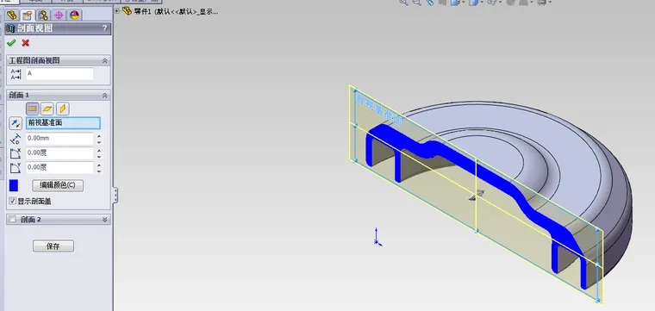The width and height of the screenshot is (655, 311).
Task: Collapse the 剖面 1 group
Action: 105,95
